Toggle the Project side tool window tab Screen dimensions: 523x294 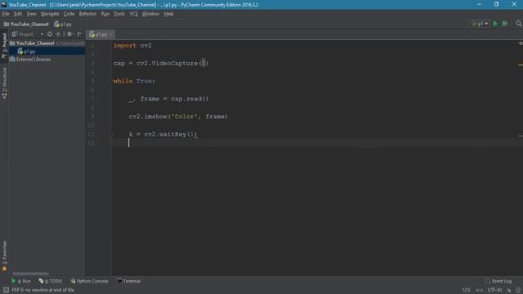point(4,46)
